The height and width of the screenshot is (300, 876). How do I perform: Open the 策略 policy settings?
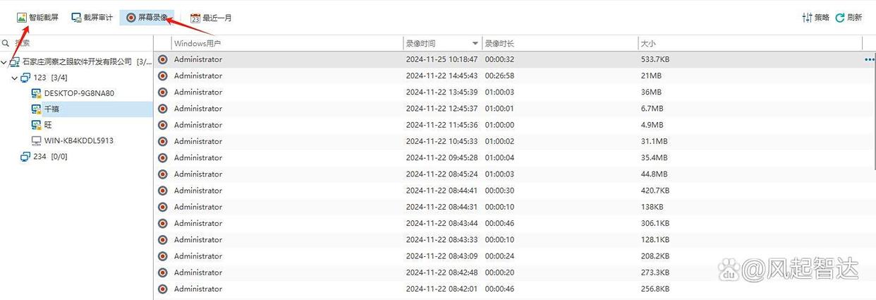(x=815, y=18)
